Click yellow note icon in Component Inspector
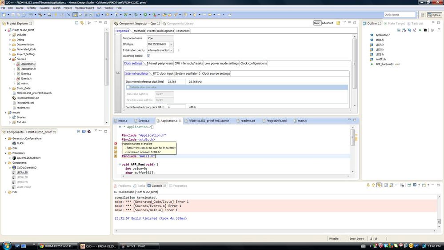 [338, 23]
